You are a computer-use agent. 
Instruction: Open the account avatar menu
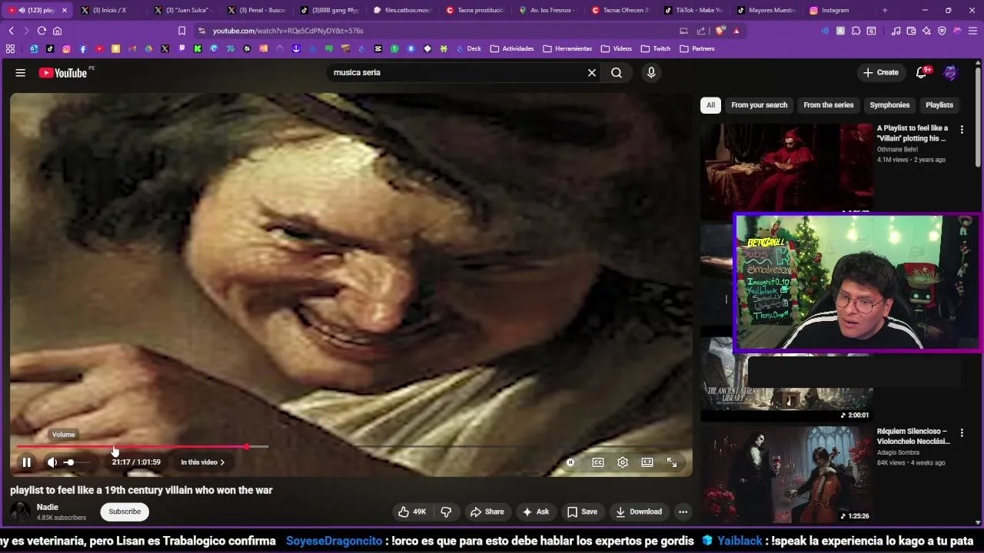[x=951, y=72]
